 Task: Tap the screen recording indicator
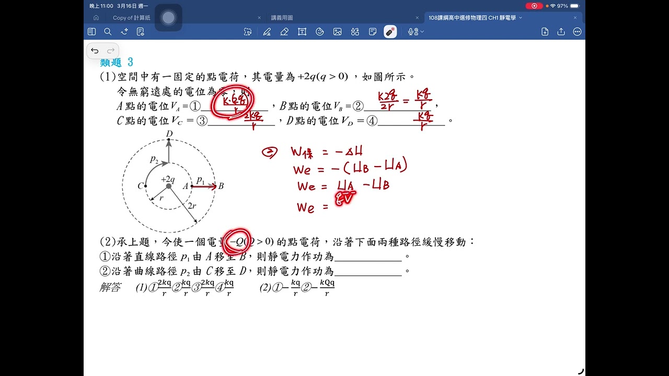tap(534, 6)
